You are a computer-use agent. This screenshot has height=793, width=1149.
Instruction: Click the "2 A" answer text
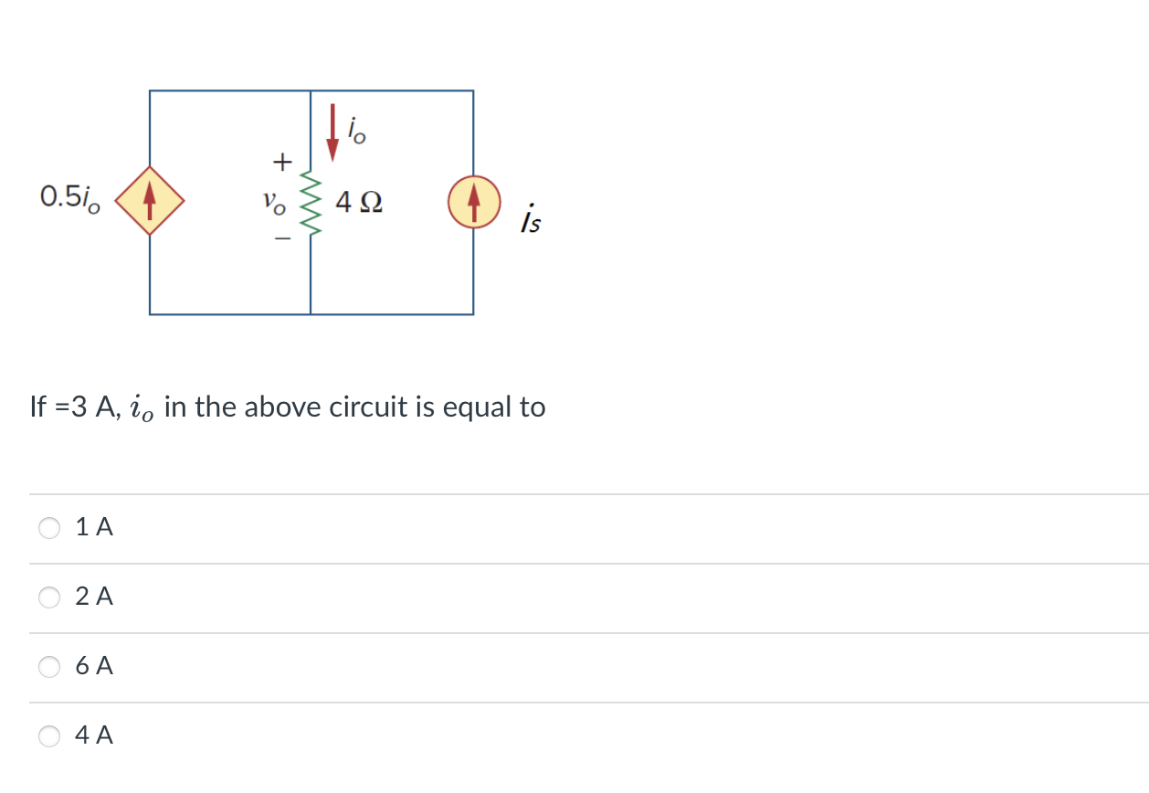point(95,597)
